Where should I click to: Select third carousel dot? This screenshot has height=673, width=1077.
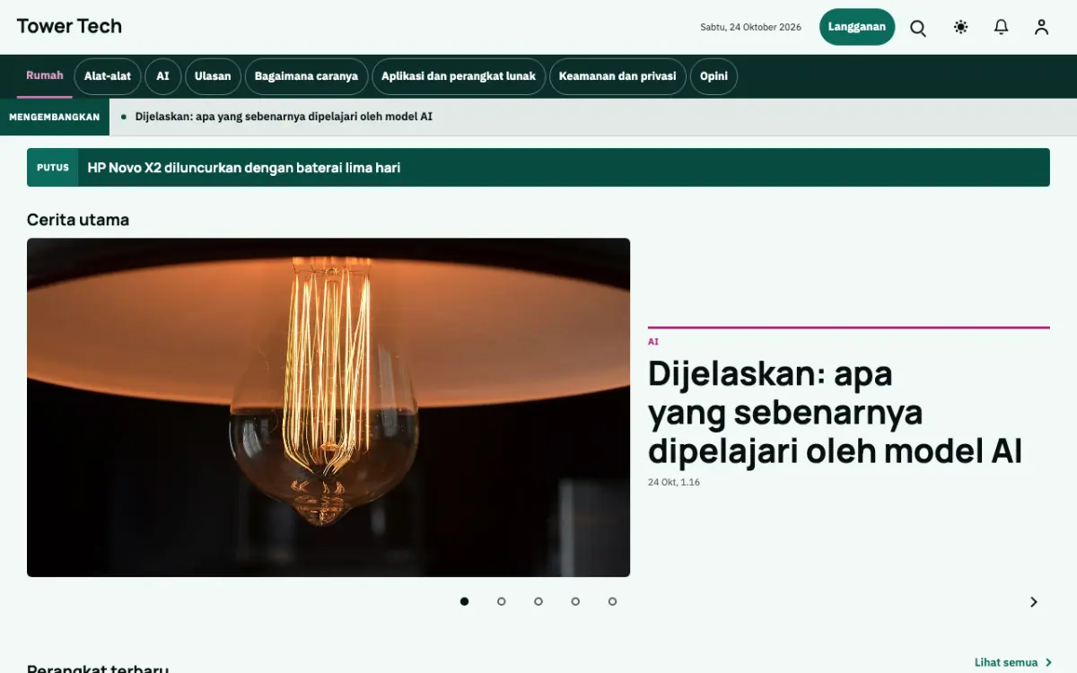coord(538,601)
